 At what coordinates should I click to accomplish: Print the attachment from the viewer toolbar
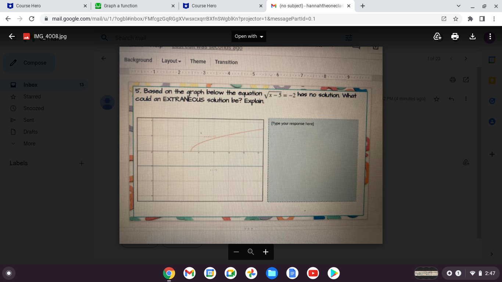[455, 36]
